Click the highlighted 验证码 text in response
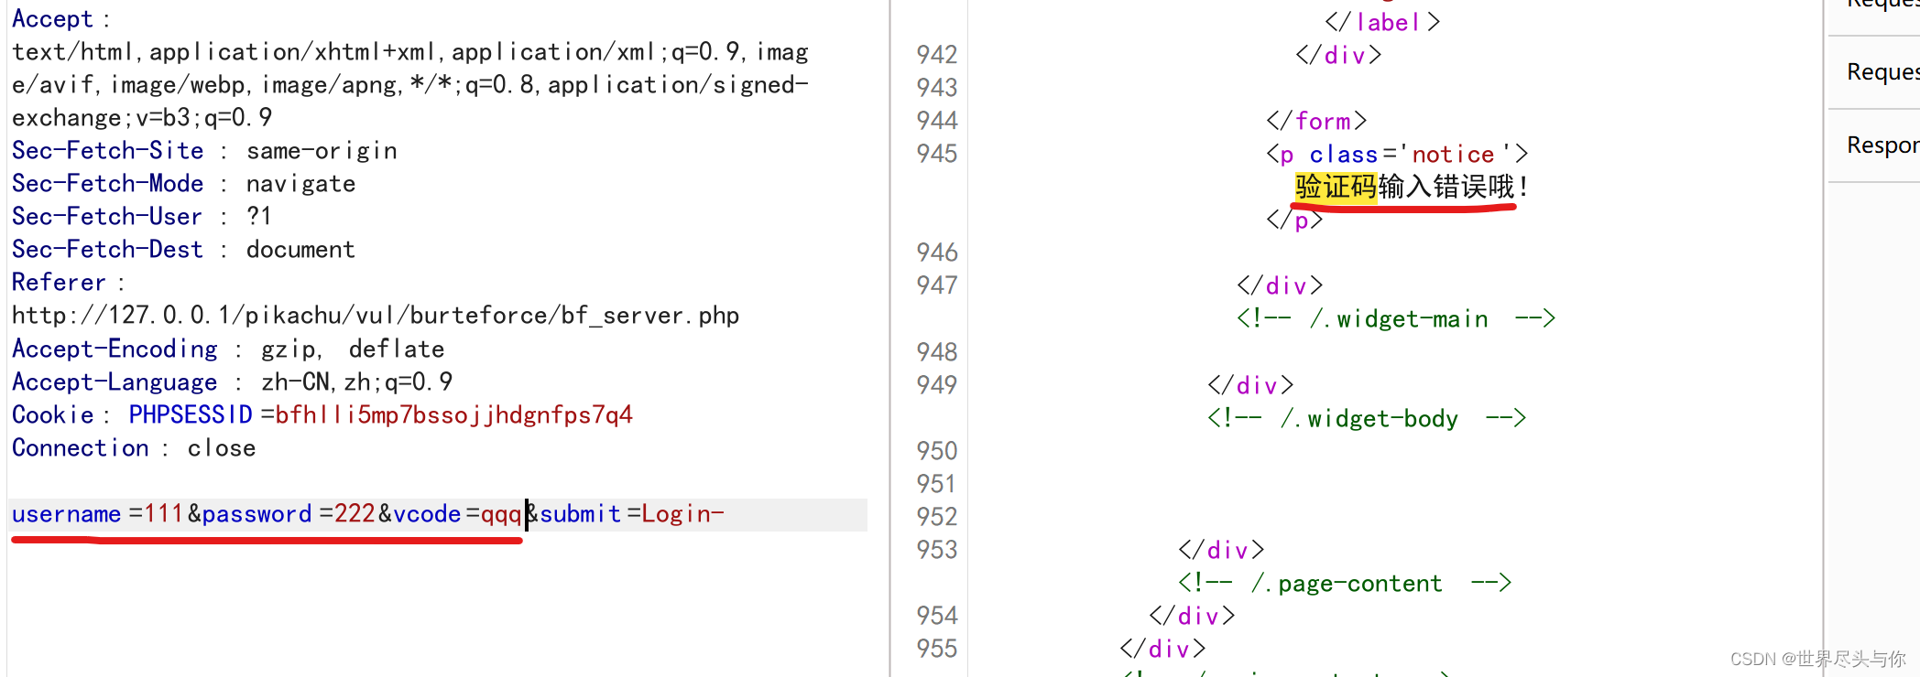 point(1336,188)
